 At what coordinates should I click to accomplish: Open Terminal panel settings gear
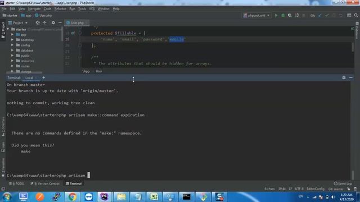coord(344,78)
